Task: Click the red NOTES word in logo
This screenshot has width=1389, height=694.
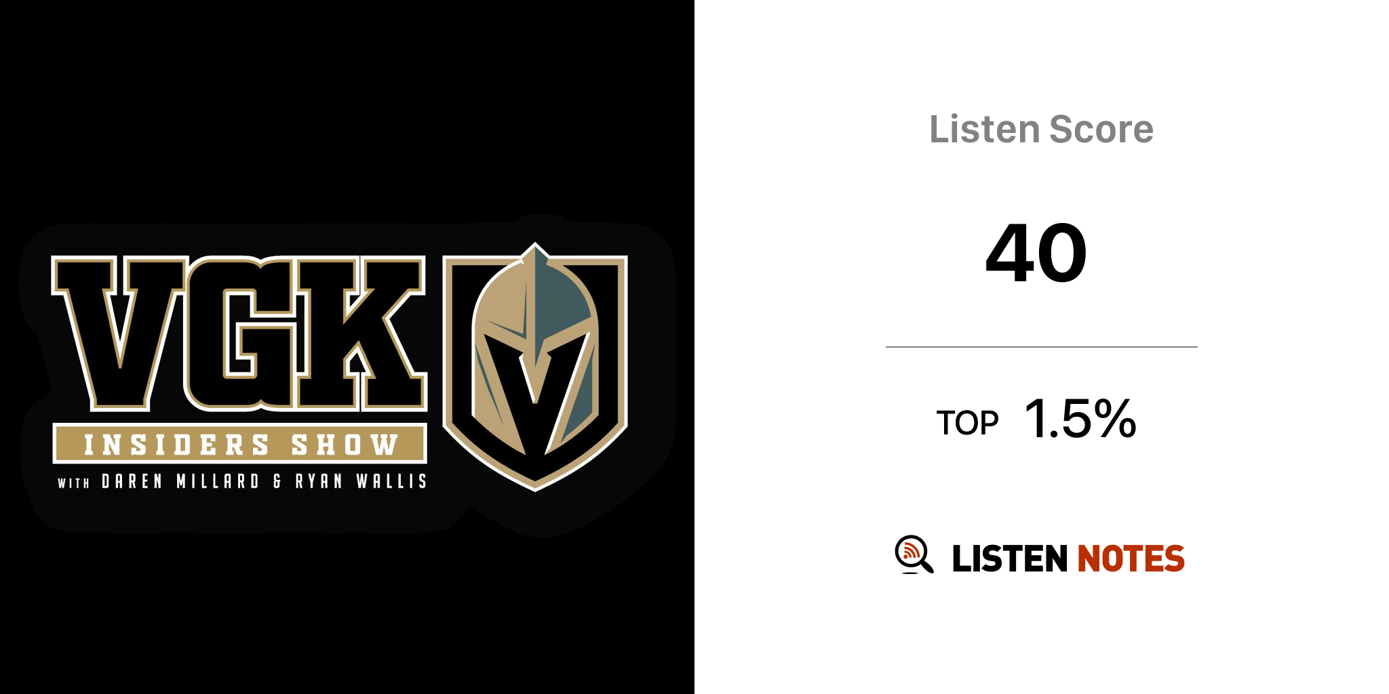Action: coord(1131,558)
